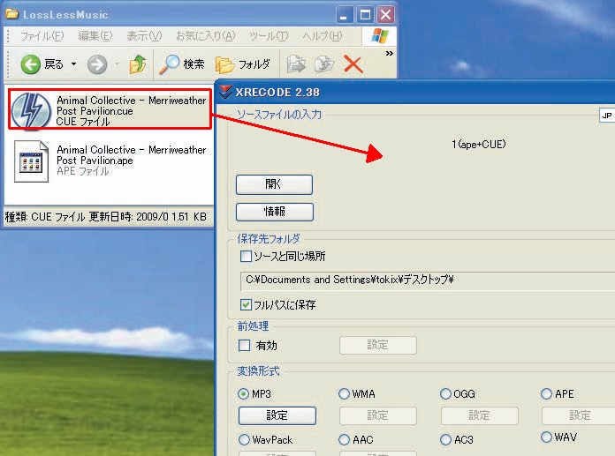Select the APE format radio button
615x456 pixels.
pyautogui.click(x=546, y=393)
